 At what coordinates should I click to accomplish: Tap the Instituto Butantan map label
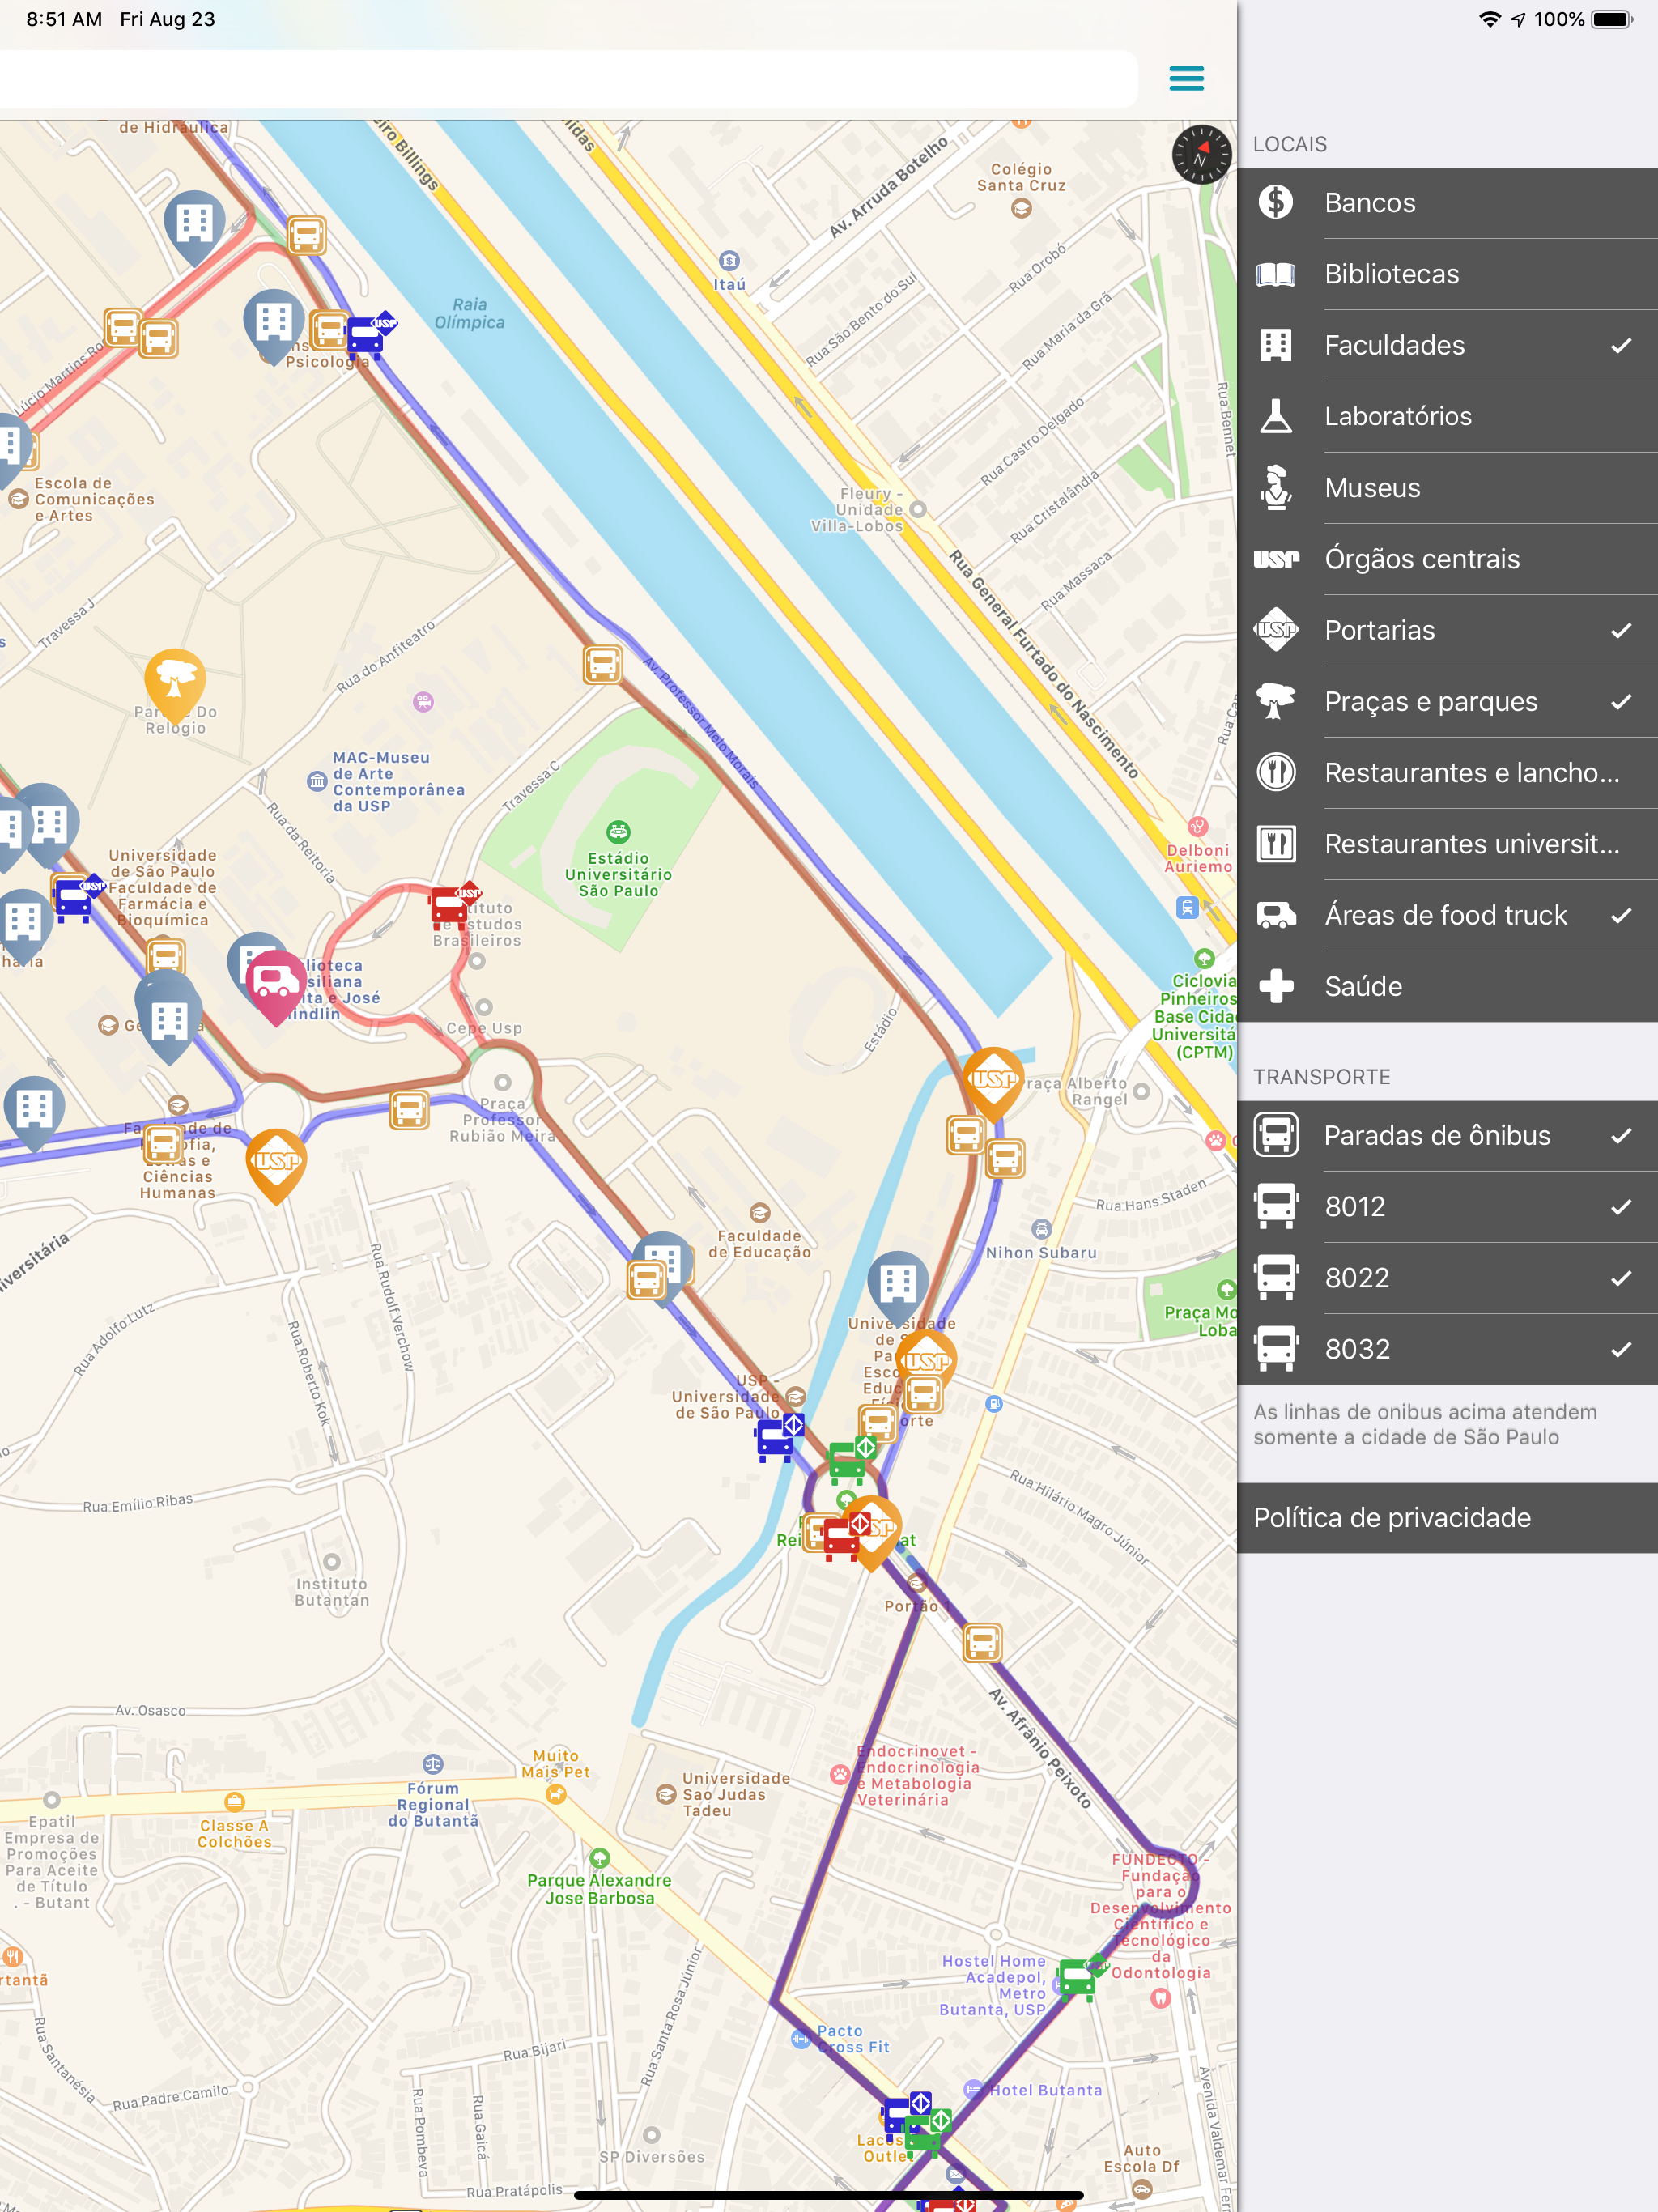pos(332,1591)
